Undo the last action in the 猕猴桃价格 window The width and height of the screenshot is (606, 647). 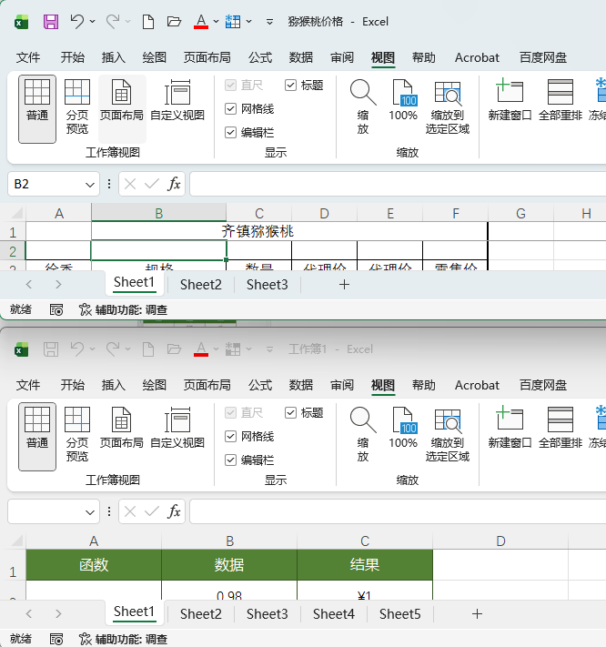coord(76,22)
